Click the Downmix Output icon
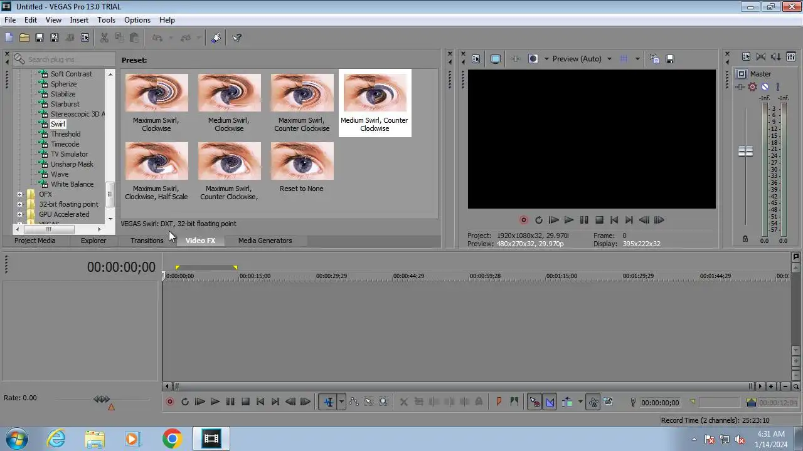This screenshot has height=451, width=803. tap(761, 57)
